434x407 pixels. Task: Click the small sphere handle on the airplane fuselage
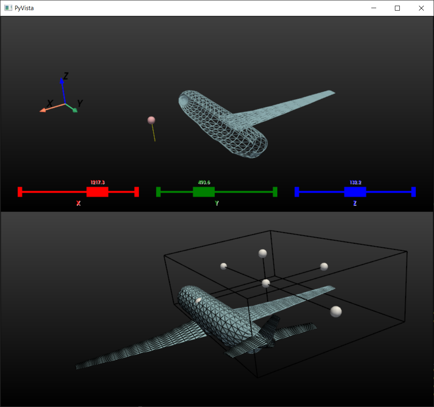pyautogui.click(x=198, y=301)
